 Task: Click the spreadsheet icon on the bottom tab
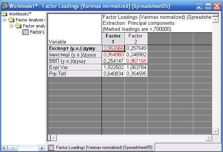(x=51, y=147)
